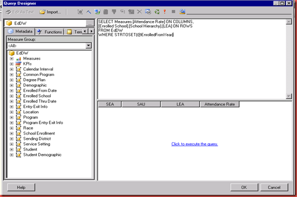297x197 pixels.
Task: Expand the Location dimension
Action: pos(12,112)
